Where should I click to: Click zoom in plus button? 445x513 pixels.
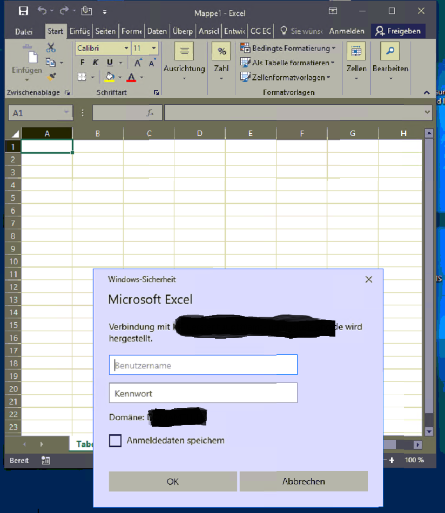(392, 460)
